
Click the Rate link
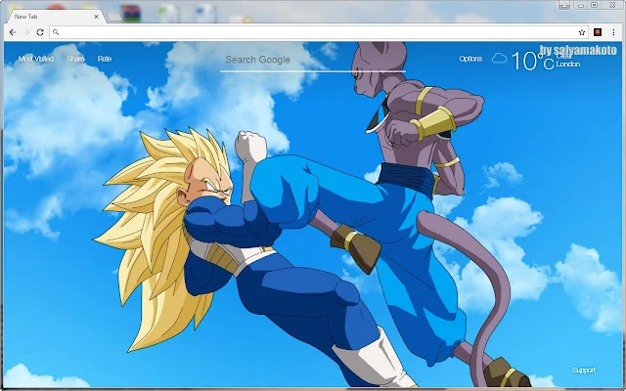105,59
